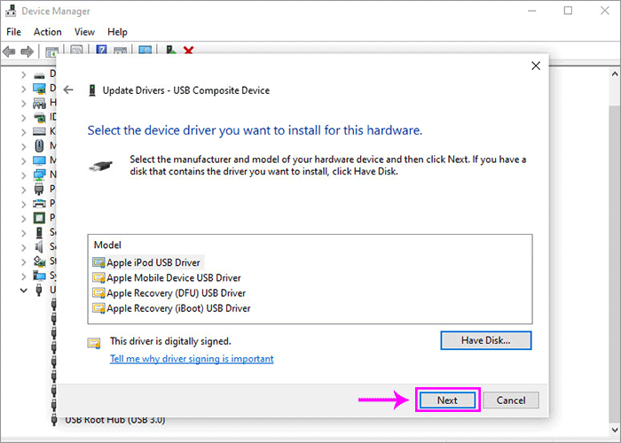Click the red X Uninstall device toolbar icon
Viewport: 621px width, 443px height.
tap(188, 51)
